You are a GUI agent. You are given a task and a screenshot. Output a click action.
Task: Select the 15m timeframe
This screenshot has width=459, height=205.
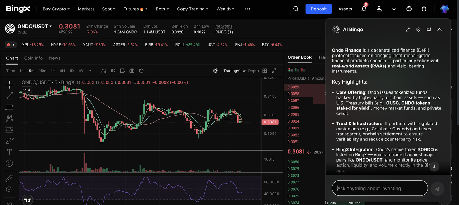[x=42, y=71]
